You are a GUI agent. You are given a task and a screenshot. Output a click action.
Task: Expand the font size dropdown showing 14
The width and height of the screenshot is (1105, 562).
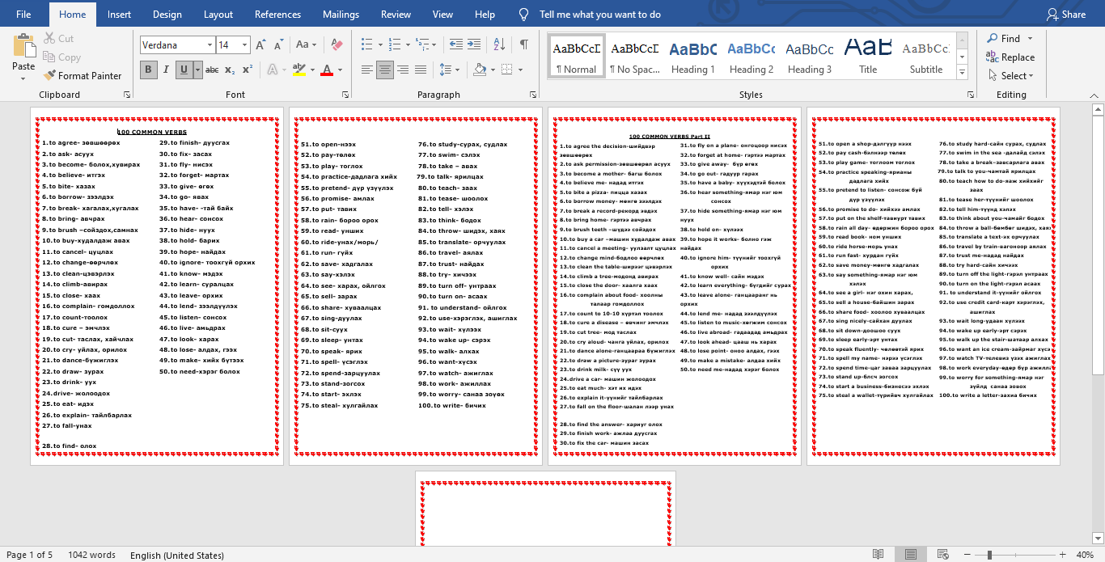246,45
